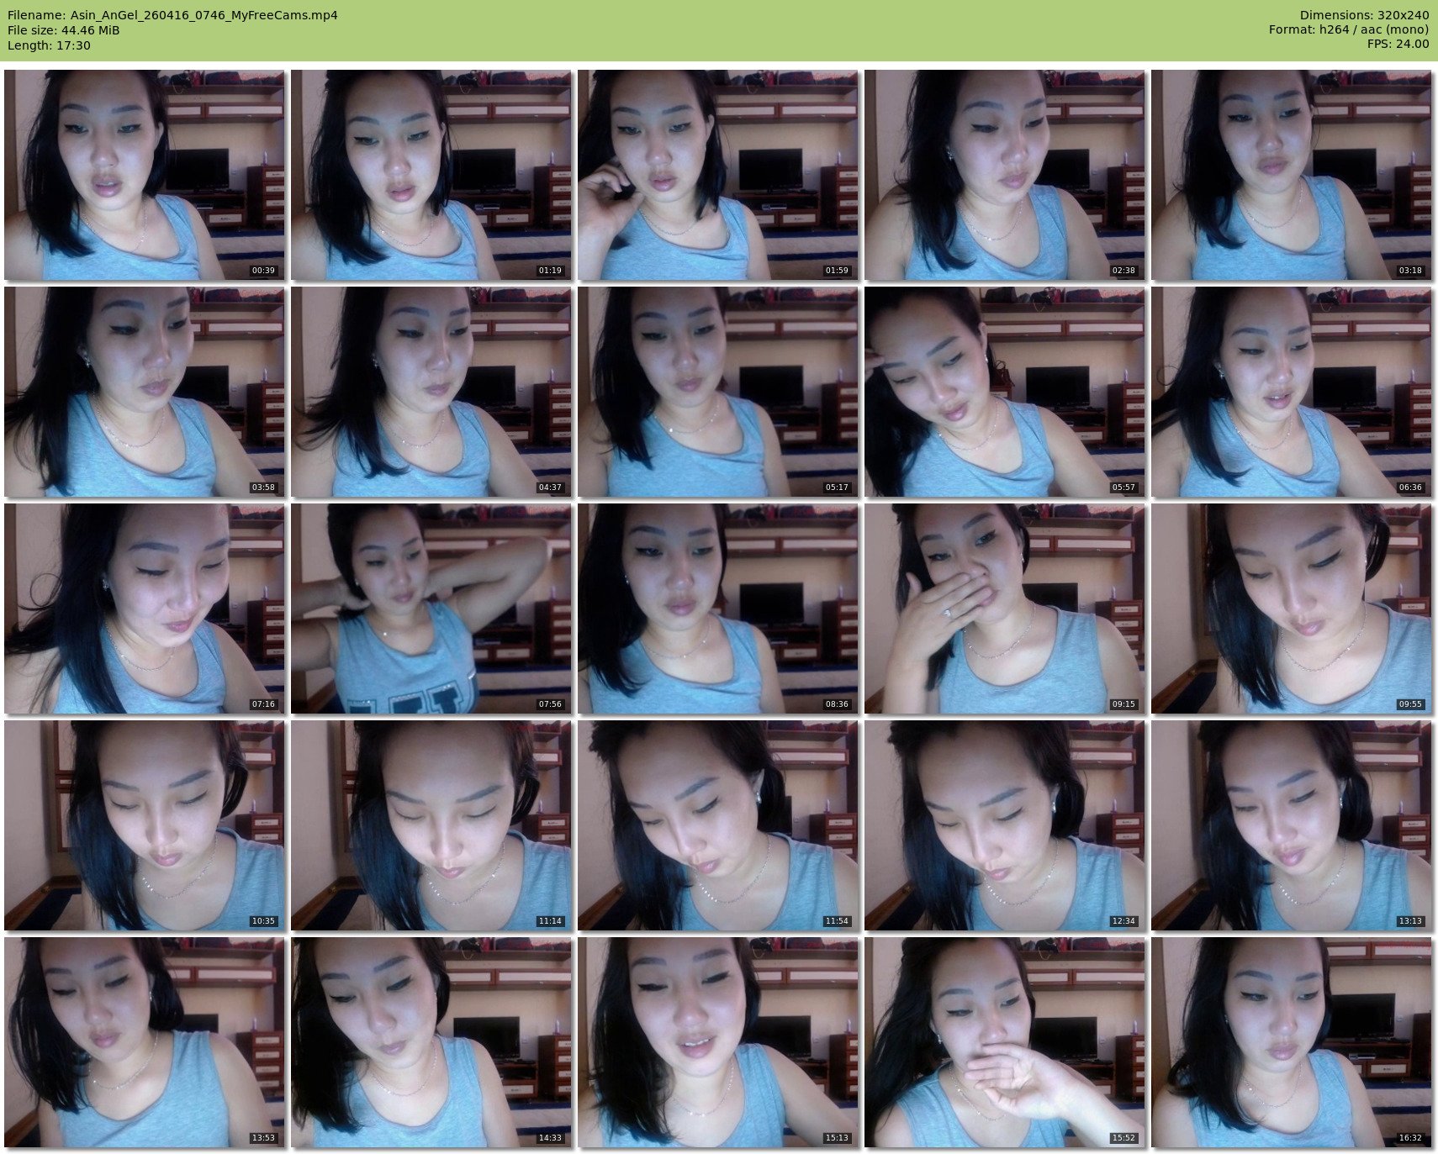The height and width of the screenshot is (1154, 1438).
Task: Select the thumbnail timestamped 03:58
Action: pyautogui.click(x=144, y=392)
